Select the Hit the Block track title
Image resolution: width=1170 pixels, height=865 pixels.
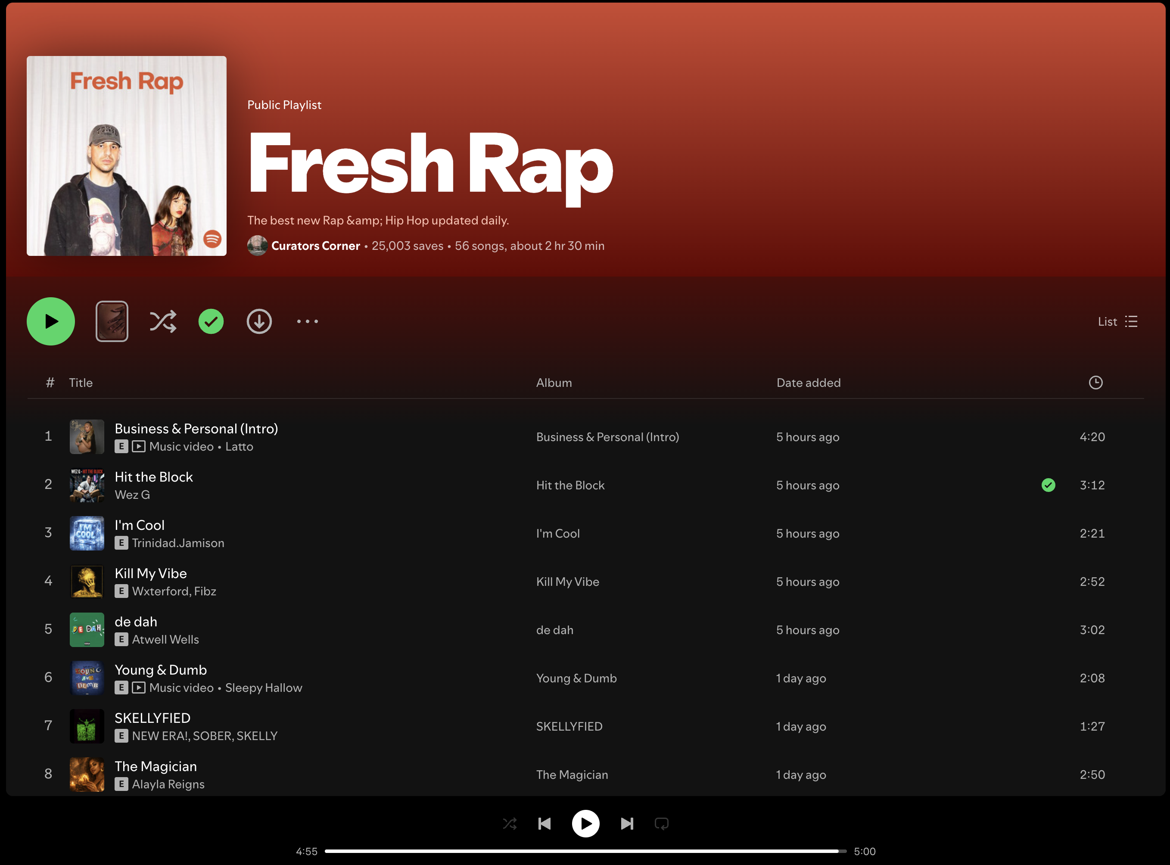point(154,477)
